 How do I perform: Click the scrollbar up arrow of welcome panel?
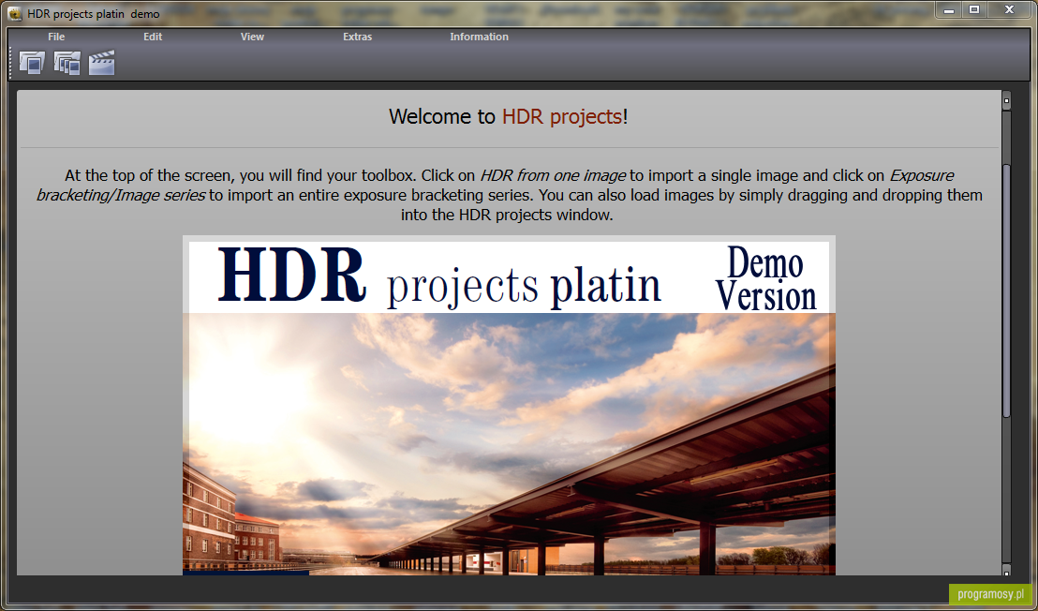coord(1007,101)
